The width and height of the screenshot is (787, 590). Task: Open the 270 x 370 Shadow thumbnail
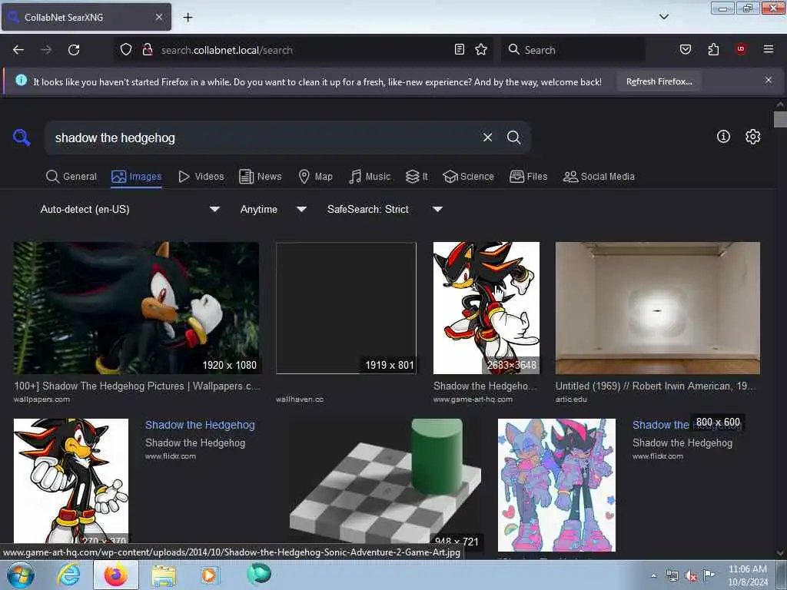click(x=71, y=482)
